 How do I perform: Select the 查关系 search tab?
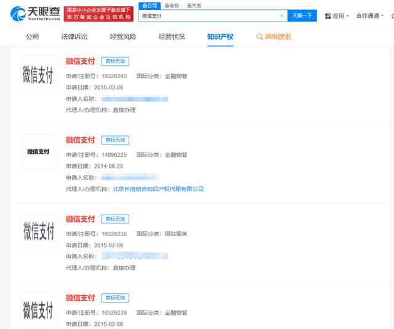point(194,6)
